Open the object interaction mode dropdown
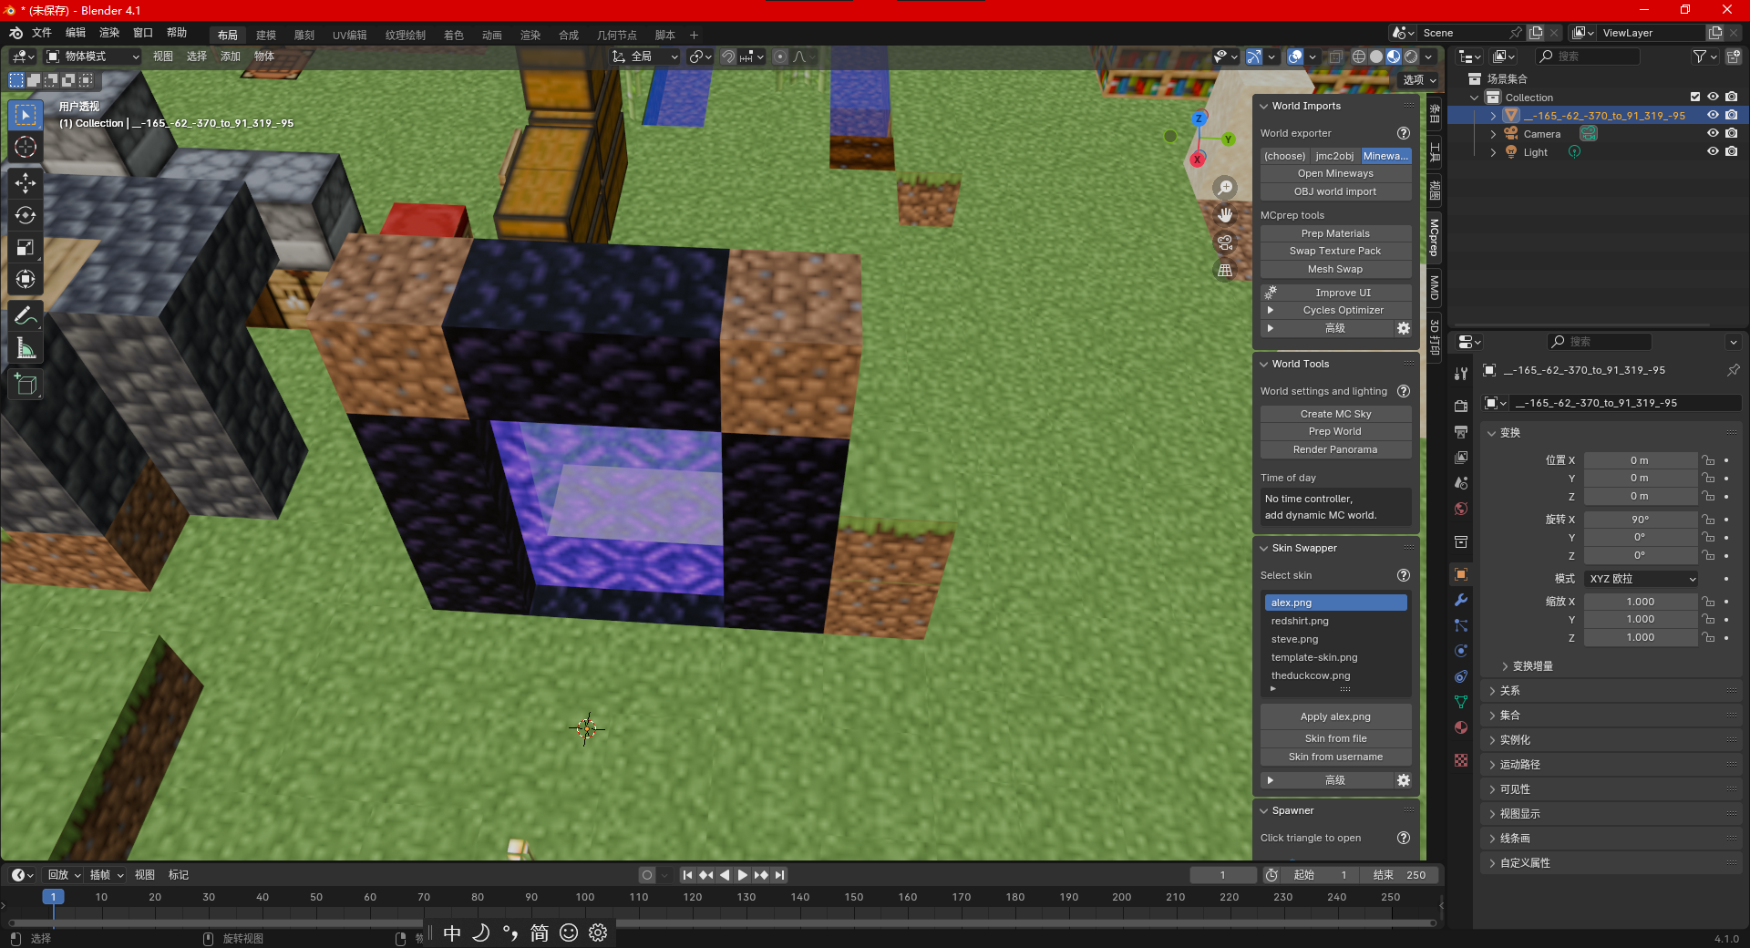This screenshot has width=1750, height=948. 93,57
